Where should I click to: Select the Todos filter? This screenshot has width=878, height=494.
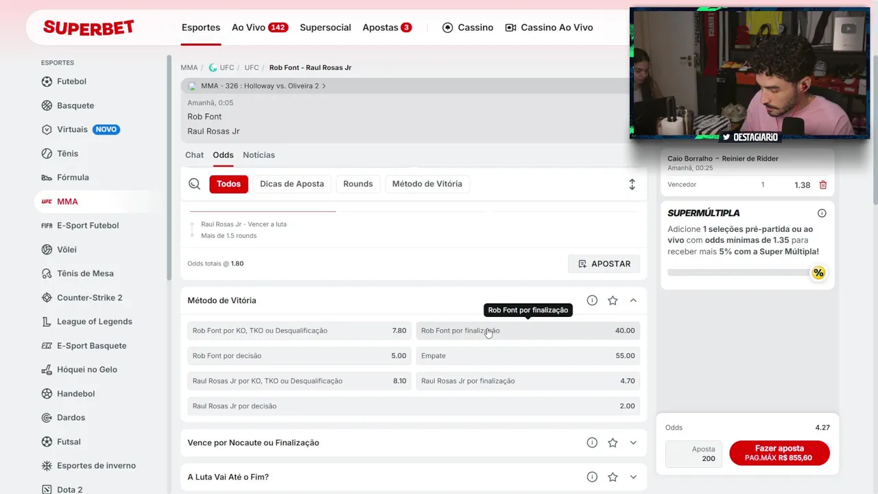pos(229,184)
